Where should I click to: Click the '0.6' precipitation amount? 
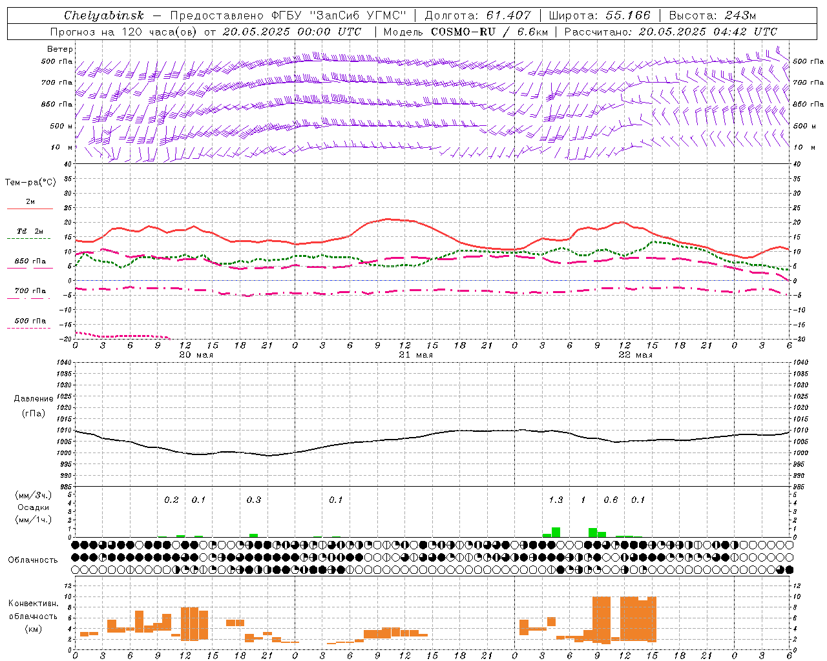(611, 500)
